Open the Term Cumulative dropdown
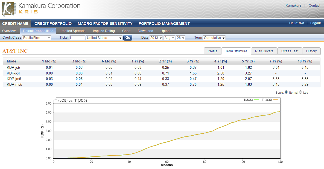Screen dimensions: 324x169 tap(214, 38)
